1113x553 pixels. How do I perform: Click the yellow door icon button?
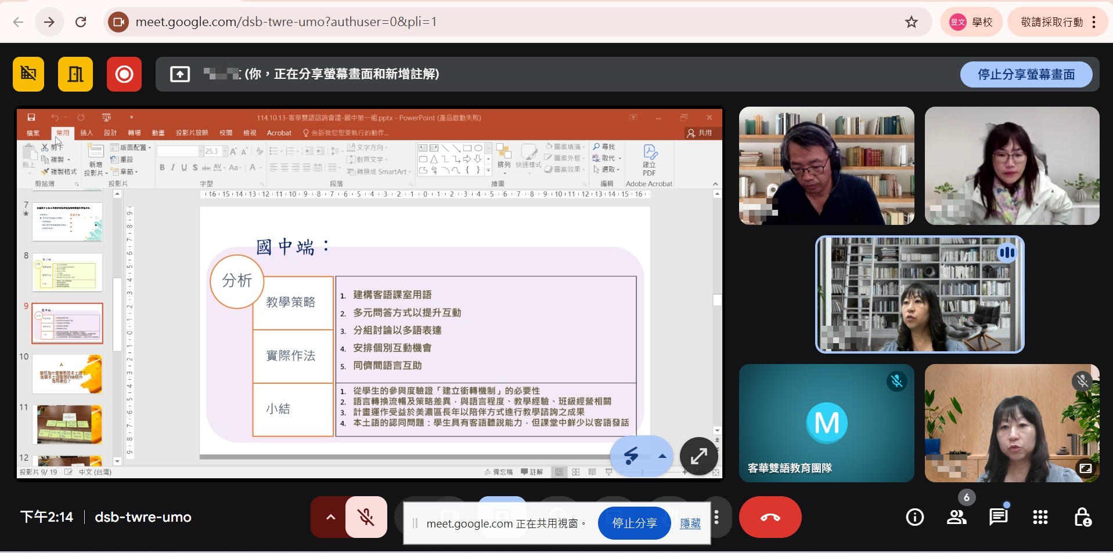[75, 74]
